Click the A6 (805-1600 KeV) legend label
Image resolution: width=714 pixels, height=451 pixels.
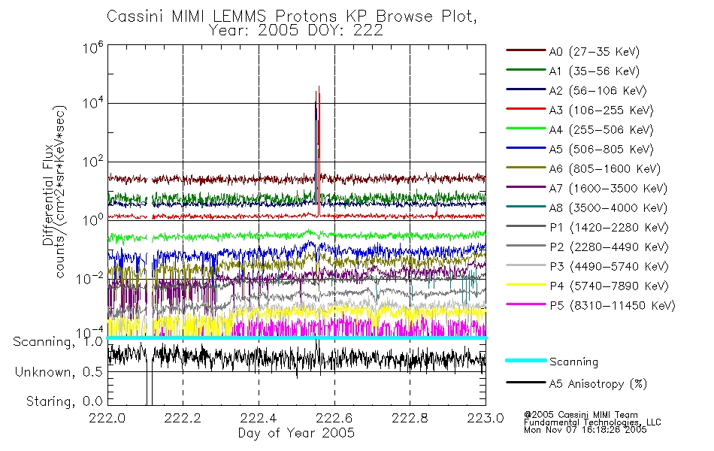click(605, 169)
